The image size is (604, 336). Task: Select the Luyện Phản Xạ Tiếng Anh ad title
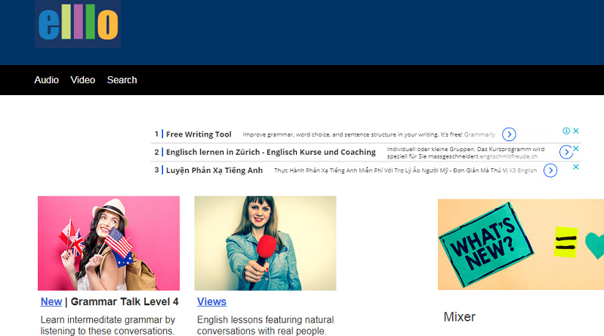(x=214, y=171)
